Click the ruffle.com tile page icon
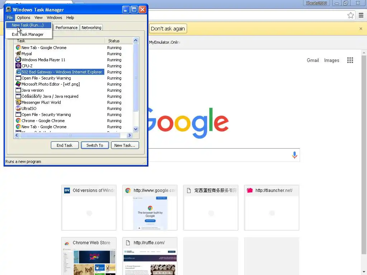This screenshot has height=275, width=367. [x=128, y=243]
